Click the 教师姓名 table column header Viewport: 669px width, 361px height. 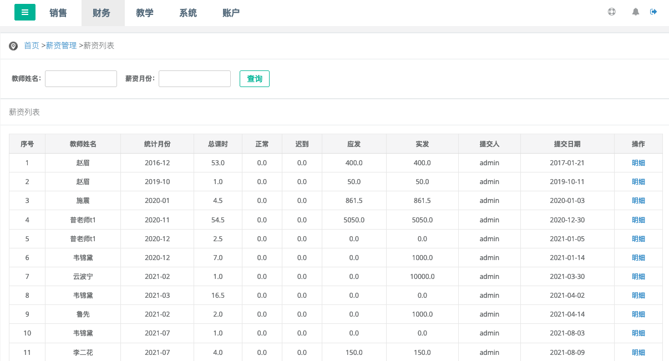point(83,144)
